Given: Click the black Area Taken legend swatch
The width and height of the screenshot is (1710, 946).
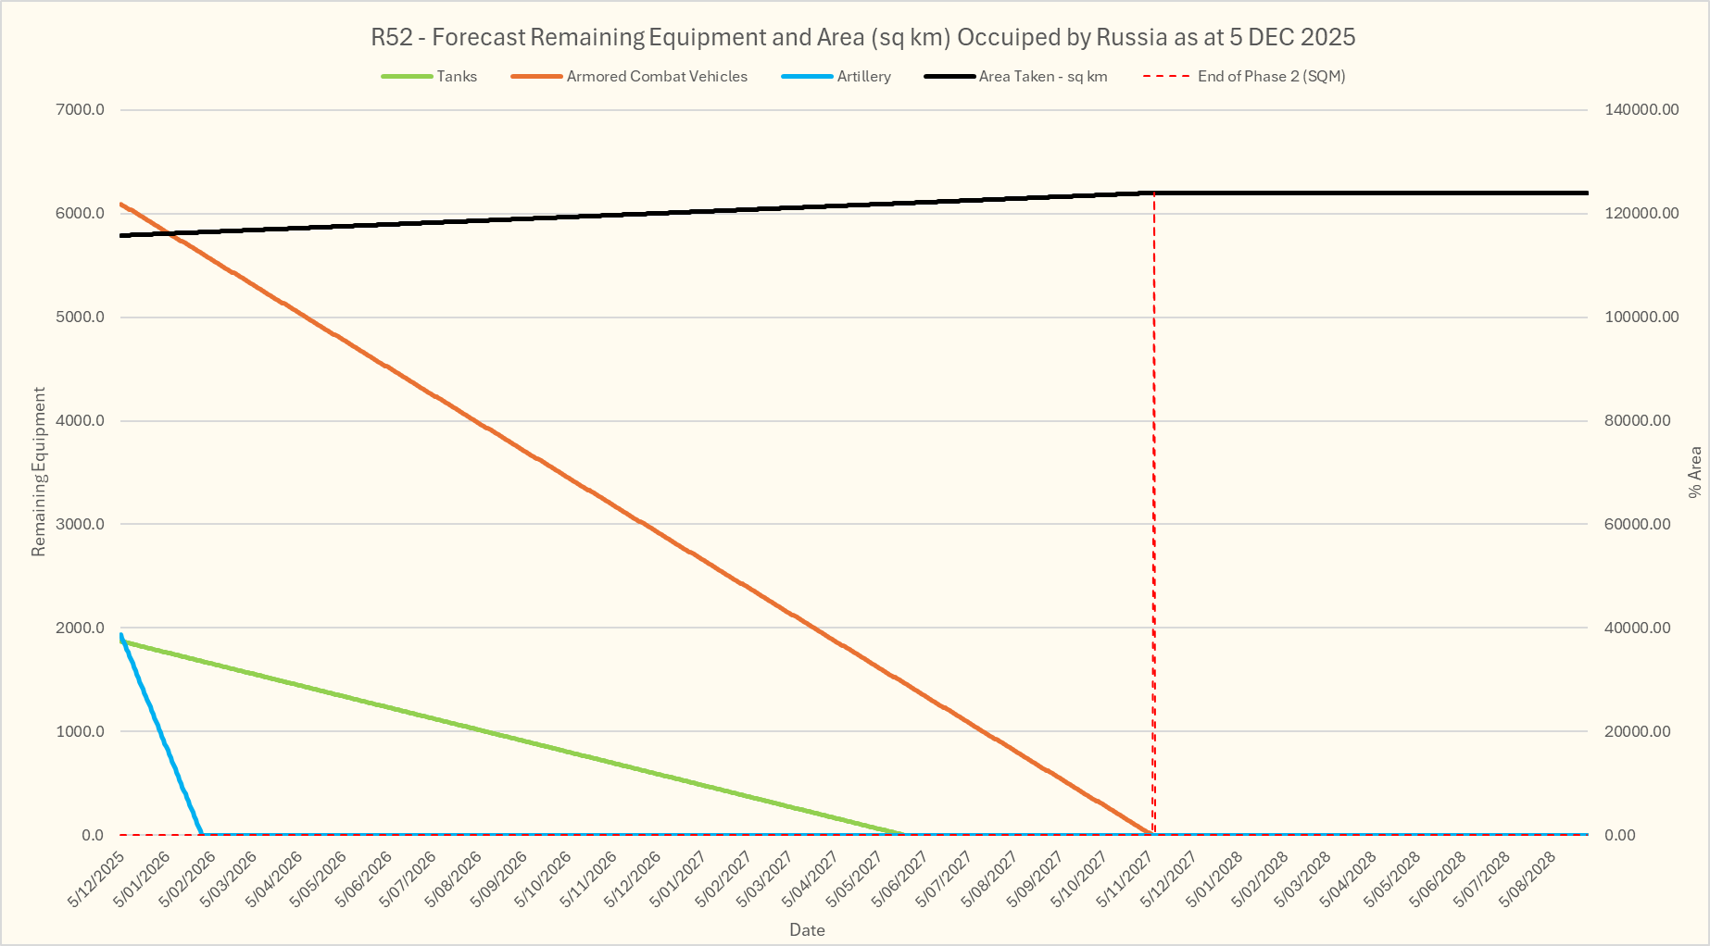Looking at the screenshot, I should click(x=949, y=77).
